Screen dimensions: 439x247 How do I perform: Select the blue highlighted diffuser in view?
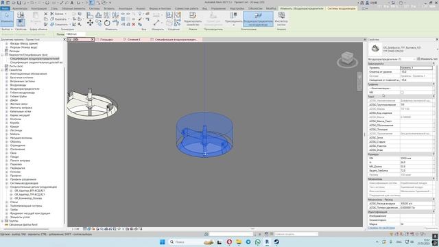tap(204, 134)
